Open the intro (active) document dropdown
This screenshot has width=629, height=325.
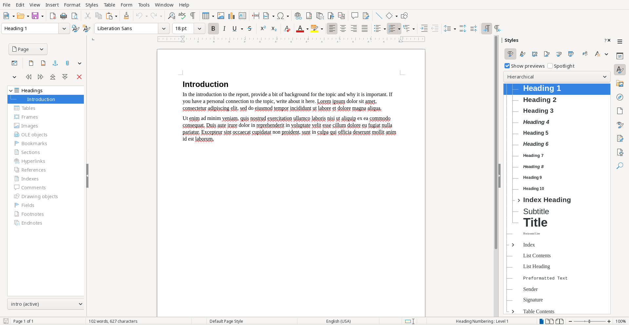[x=46, y=304]
